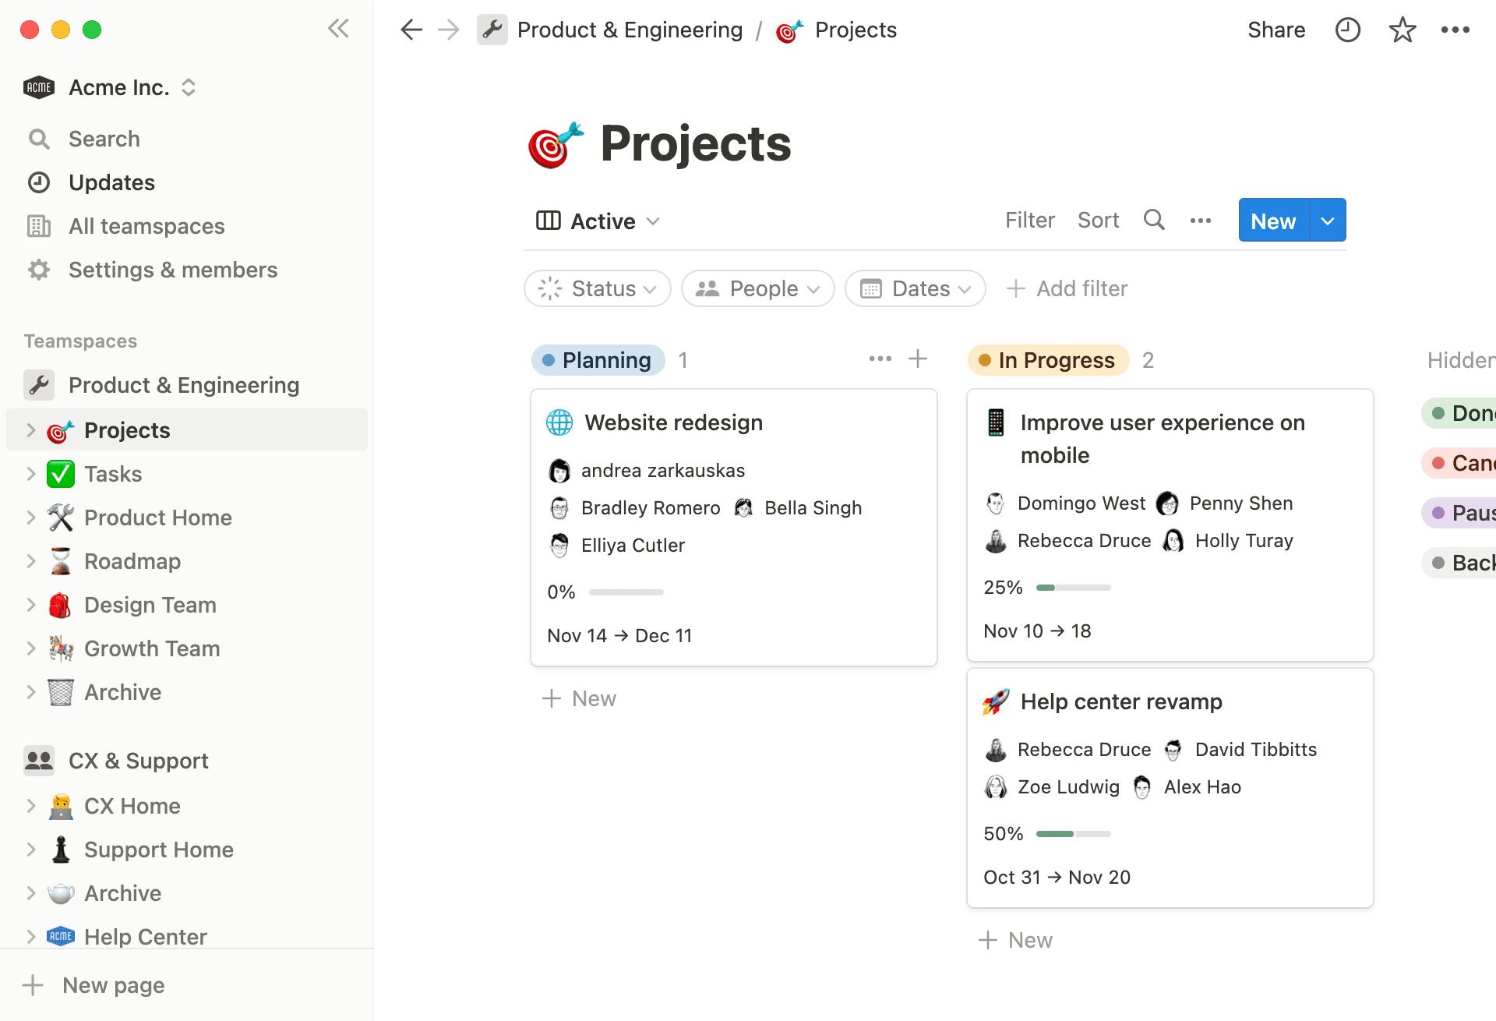1496x1021 pixels.
Task: Expand the Design Team section
Action: click(31, 604)
